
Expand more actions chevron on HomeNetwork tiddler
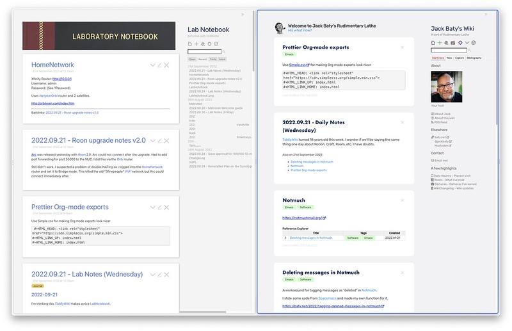152,65
